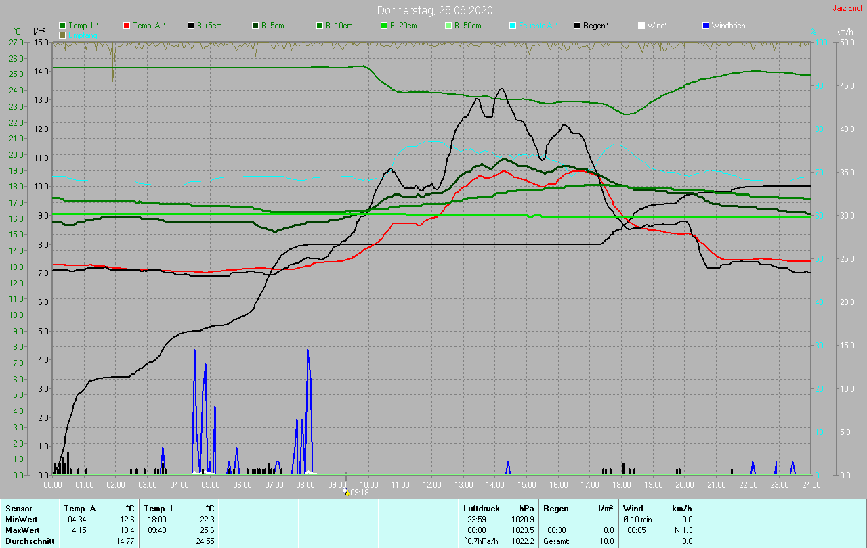Select the B -5cm legend swatch

[256, 26]
